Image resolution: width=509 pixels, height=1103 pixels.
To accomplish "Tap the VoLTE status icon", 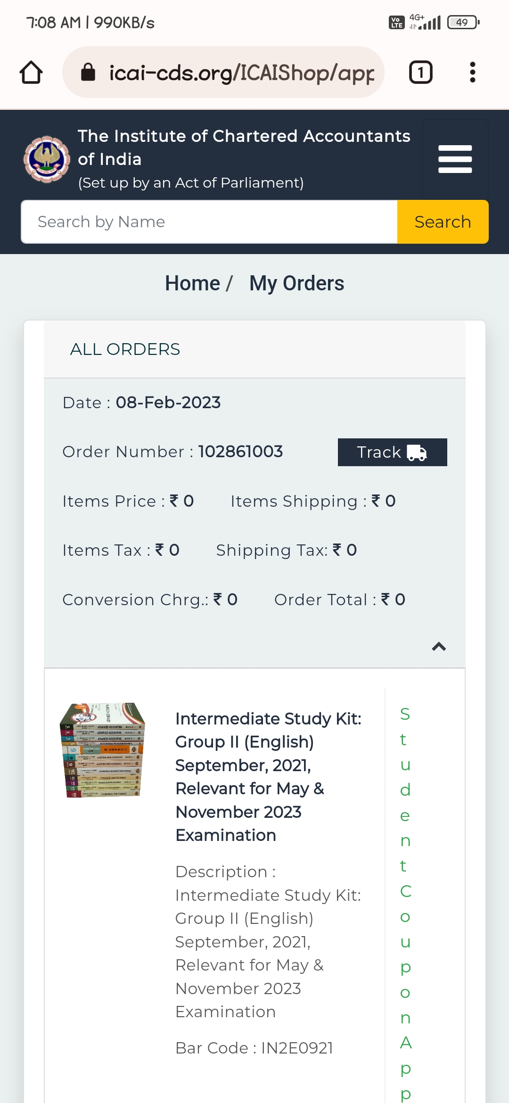I will pos(396,22).
